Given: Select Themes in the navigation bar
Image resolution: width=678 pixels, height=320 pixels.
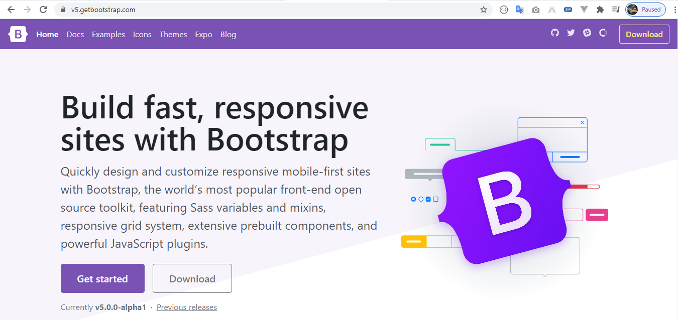Looking at the screenshot, I should [x=173, y=34].
